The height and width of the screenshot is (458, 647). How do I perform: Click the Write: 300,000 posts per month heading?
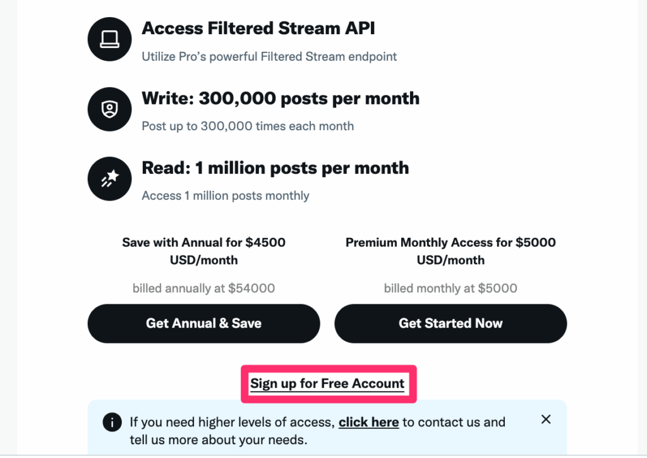(x=281, y=98)
